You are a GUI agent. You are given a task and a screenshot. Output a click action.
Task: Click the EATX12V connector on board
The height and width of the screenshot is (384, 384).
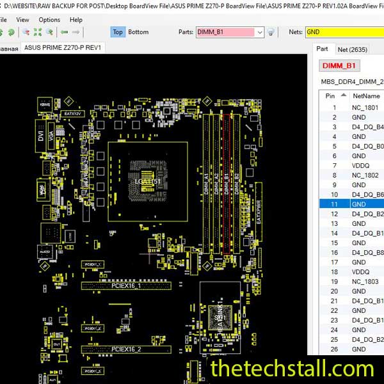click(73, 114)
